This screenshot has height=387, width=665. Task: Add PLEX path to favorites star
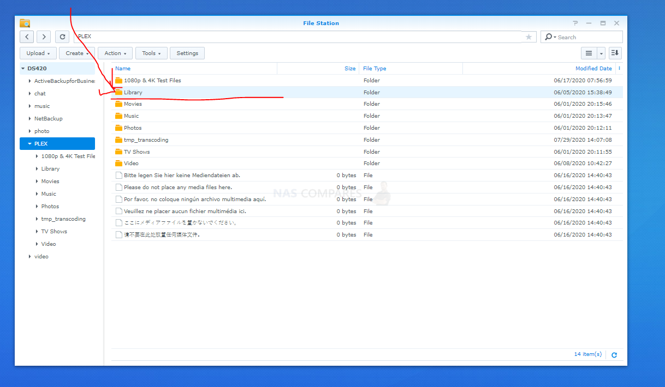tap(529, 37)
